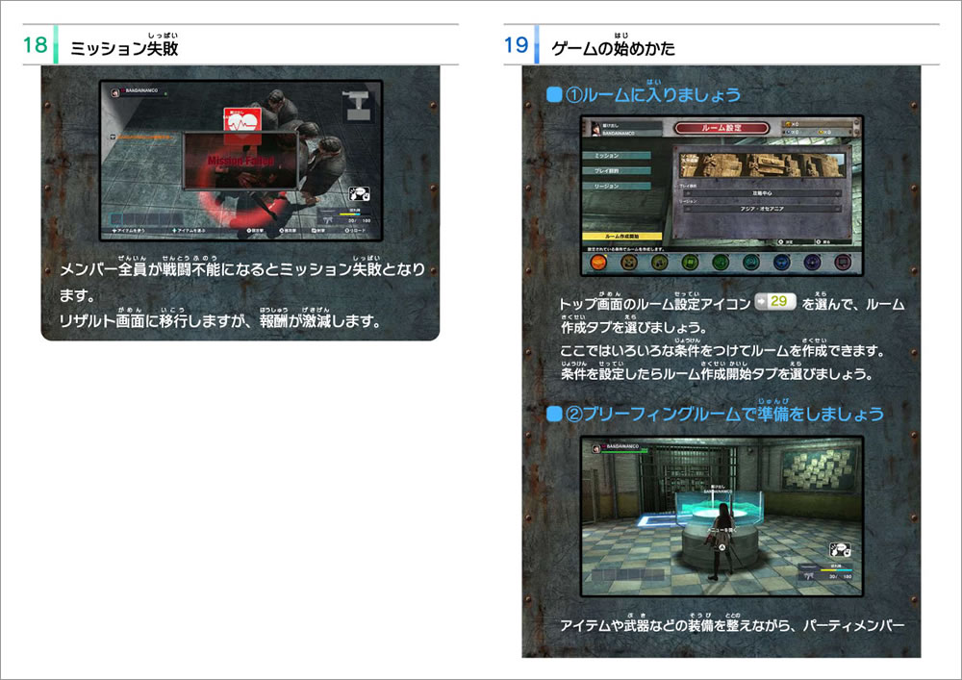
Task: Click the ammo gauge in the Mission Failed screenshot
Action: tap(355, 214)
